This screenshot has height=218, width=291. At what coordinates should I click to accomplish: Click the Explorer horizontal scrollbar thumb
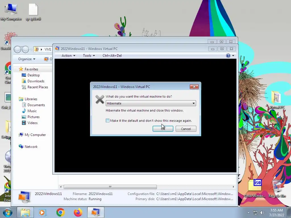pos(110,187)
